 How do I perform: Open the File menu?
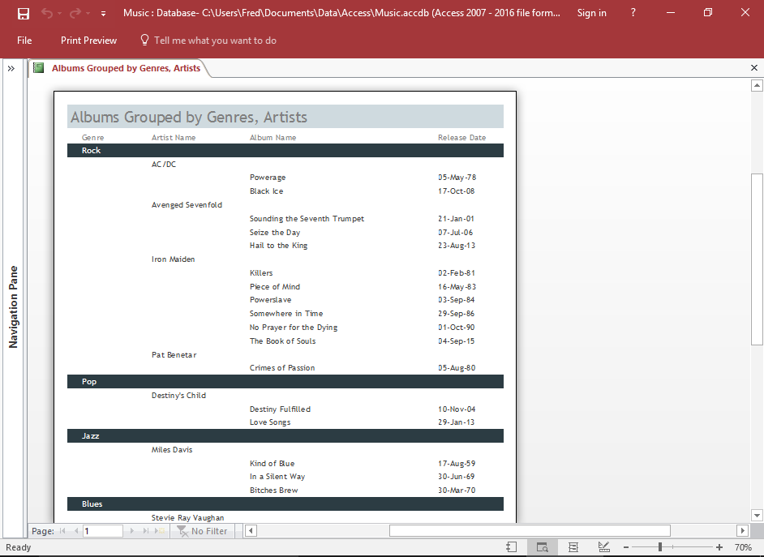coord(24,40)
